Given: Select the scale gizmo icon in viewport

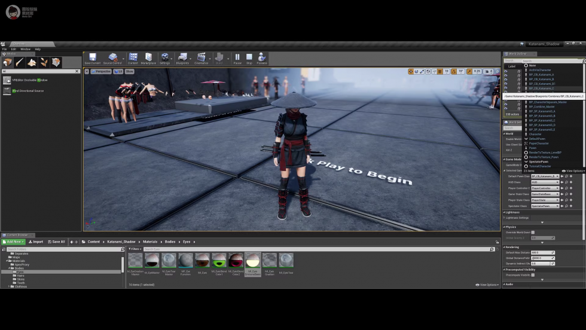Looking at the screenshot, I should click(422, 71).
